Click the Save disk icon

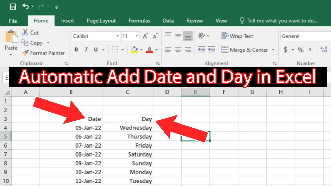[x=13, y=6]
